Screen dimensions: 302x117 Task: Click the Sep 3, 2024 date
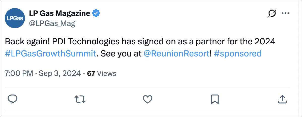60,73
